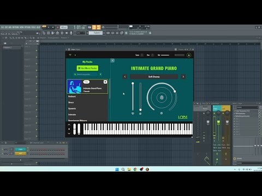Viewport: 262px width, 196px height.
Task: Open the Windows Start button
Action: 117,169
